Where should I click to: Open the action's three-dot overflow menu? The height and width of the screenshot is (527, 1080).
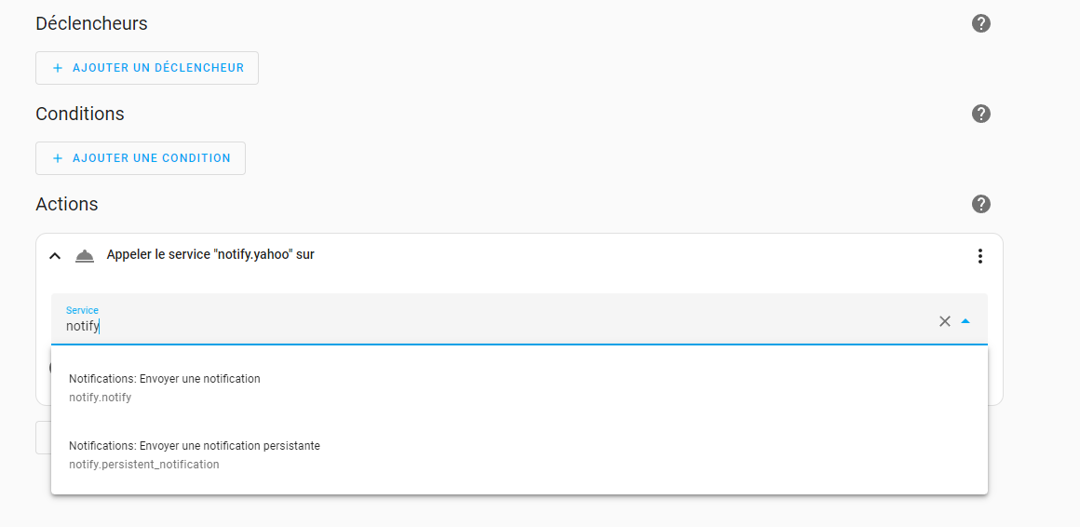(x=979, y=255)
